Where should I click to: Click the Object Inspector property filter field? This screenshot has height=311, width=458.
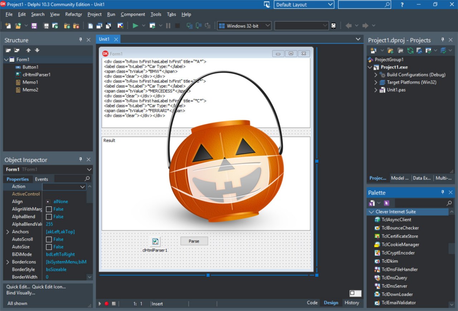(72, 179)
